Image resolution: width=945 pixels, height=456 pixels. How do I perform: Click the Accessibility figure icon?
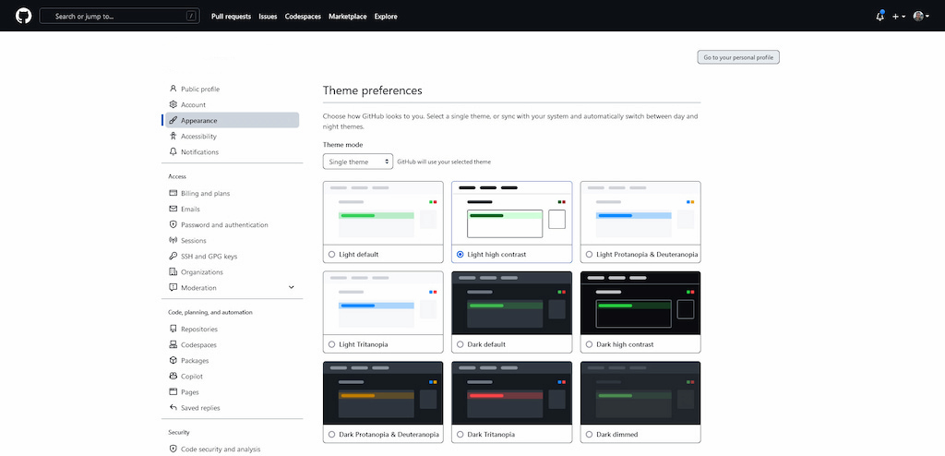click(173, 136)
